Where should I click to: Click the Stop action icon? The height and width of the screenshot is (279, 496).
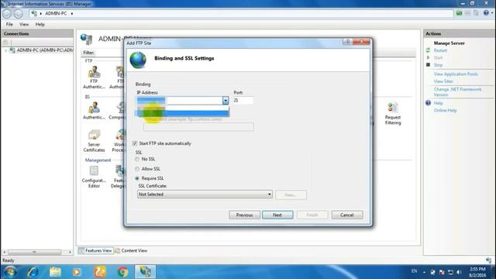tap(428, 65)
